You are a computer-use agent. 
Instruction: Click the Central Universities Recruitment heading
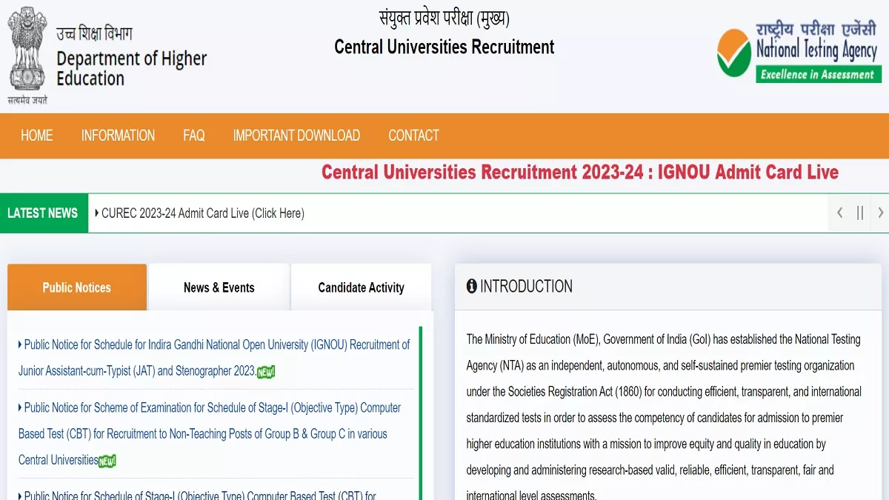tap(444, 47)
